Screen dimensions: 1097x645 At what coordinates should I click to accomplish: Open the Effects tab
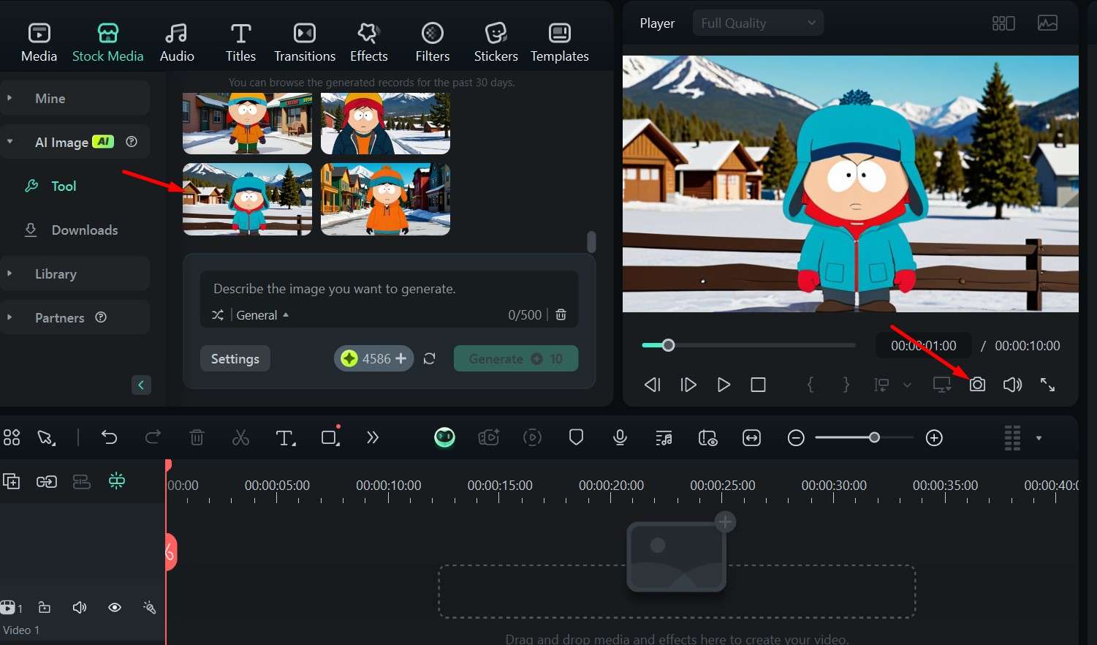pos(368,42)
